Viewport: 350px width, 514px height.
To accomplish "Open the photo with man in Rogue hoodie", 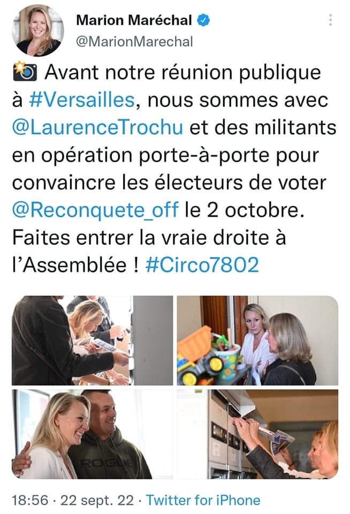I will pos(93,434).
